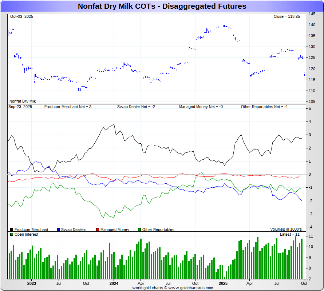The image size is (324, 291).
Task: Click the Producer Merchant line peak near 2024
Action: [114, 124]
